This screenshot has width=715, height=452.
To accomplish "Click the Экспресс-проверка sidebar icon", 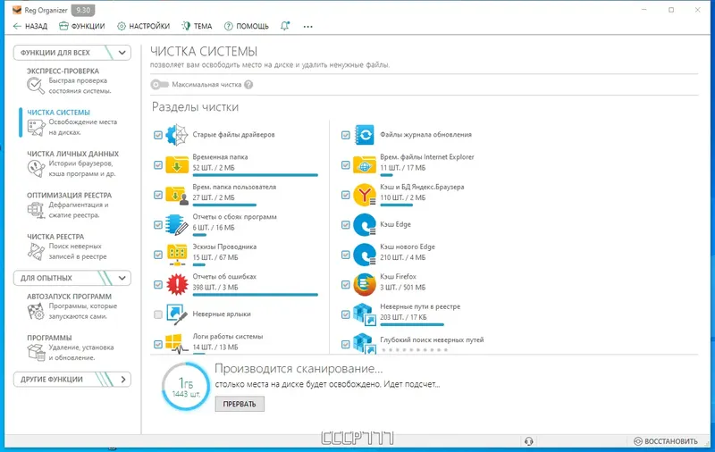I will pyautogui.click(x=36, y=86).
